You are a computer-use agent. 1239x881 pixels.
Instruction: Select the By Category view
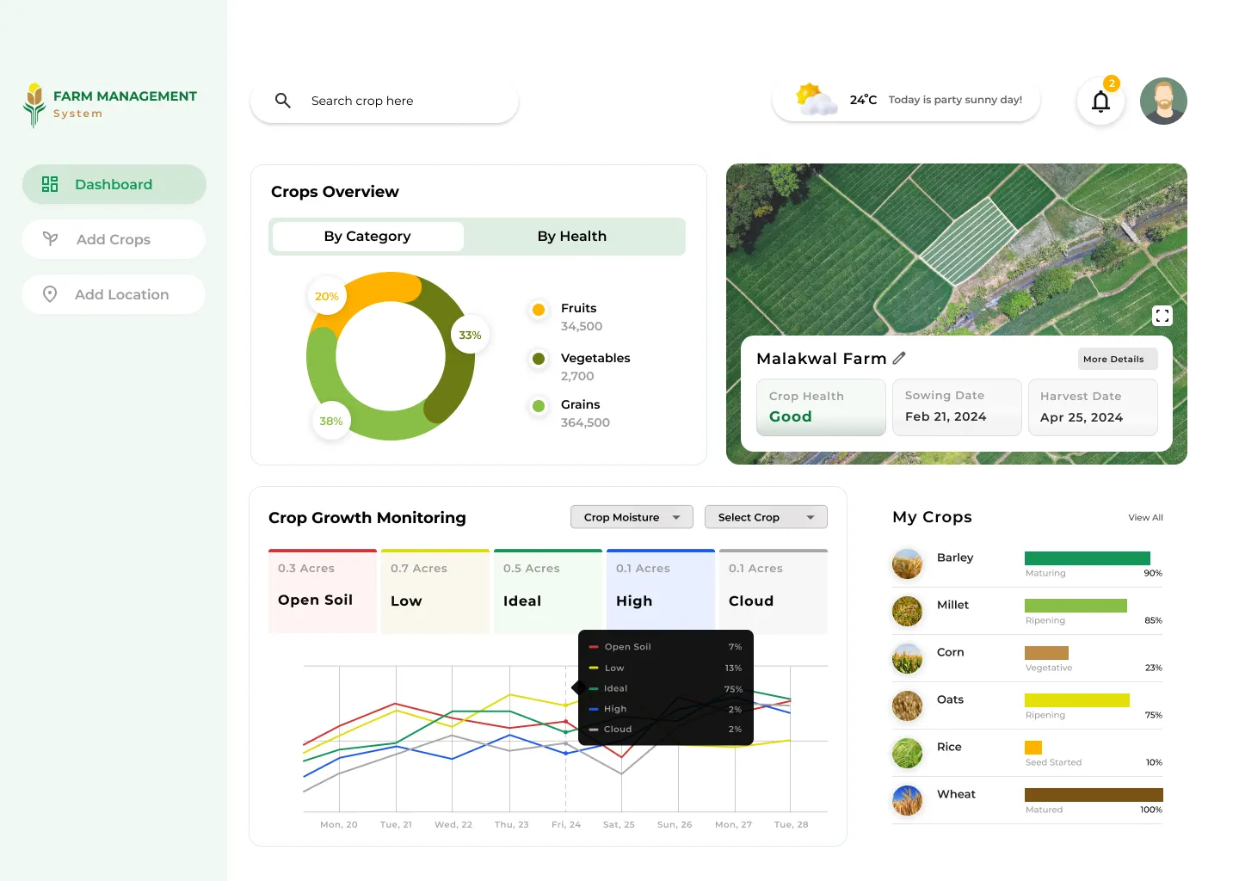tap(367, 236)
